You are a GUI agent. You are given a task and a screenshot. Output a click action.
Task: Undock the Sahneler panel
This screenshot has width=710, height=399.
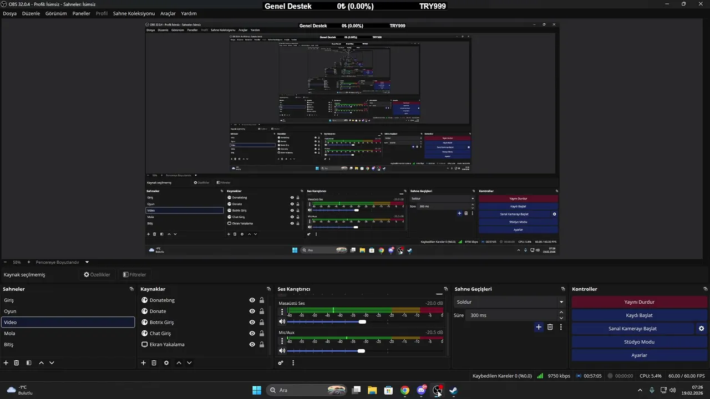tap(131, 289)
